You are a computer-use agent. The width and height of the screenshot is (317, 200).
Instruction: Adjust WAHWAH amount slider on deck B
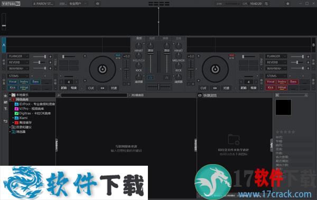(x=297, y=68)
